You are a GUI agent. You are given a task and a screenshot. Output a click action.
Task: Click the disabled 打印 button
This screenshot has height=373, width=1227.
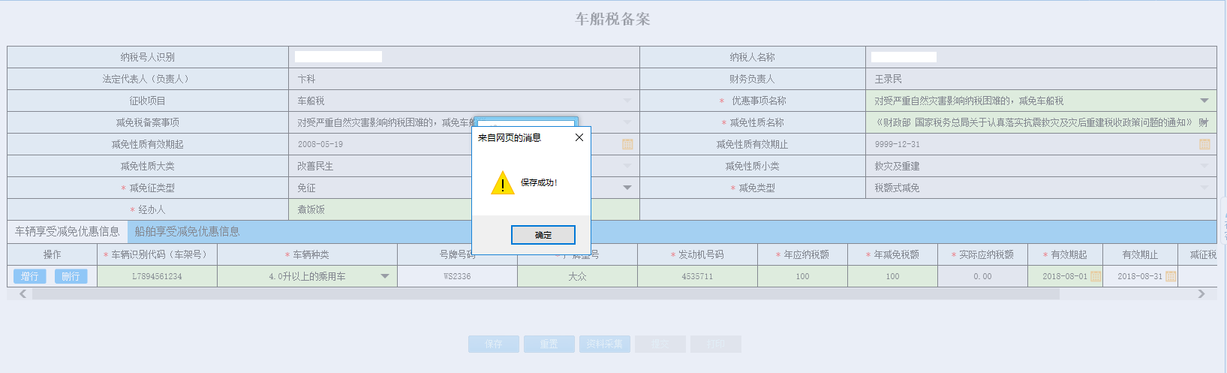tap(715, 344)
